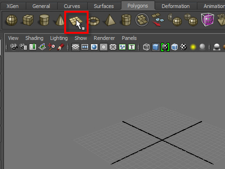Select the polygon cone shelf icon
Viewport: 225px width, 169px height.
coord(60,20)
